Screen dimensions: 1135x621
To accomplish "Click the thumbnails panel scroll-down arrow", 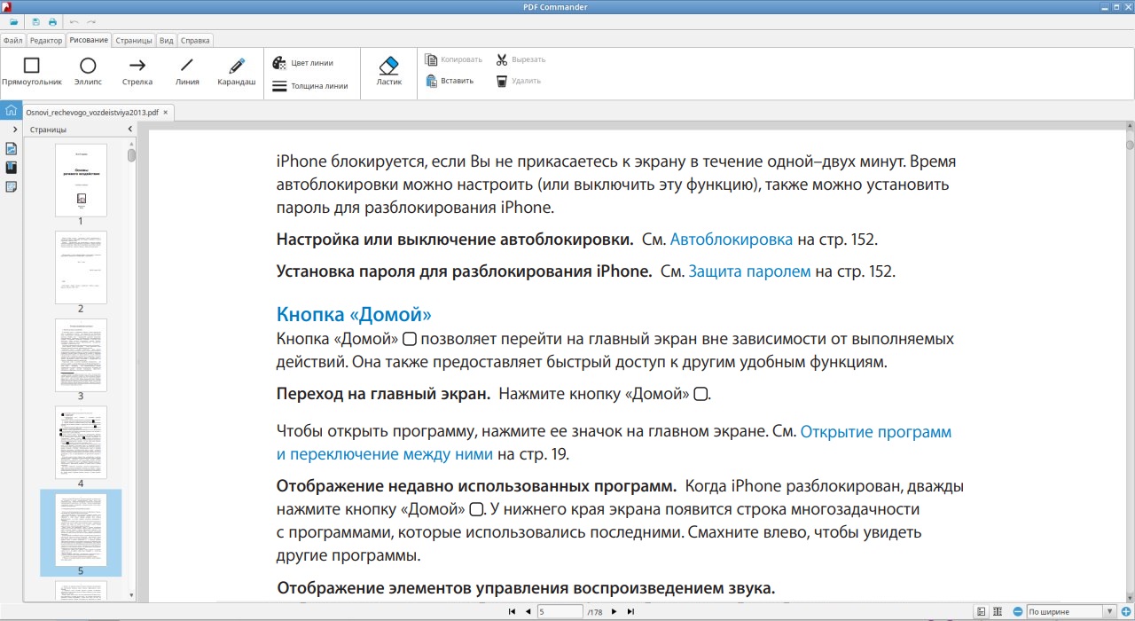I will (132, 595).
